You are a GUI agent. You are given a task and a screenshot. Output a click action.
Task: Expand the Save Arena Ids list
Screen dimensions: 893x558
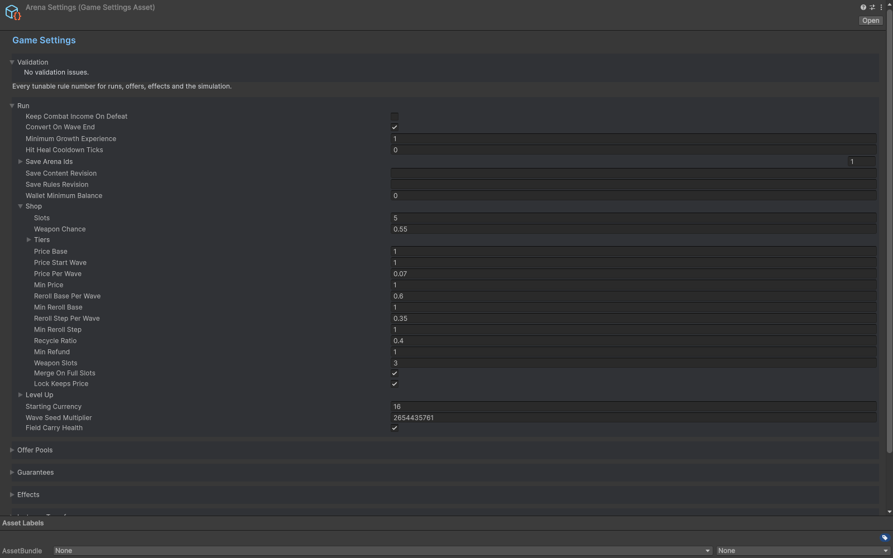click(x=20, y=162)
